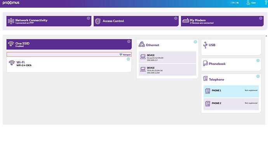
Task: Click the One SSID wifi icon
Action: click(x=11, y=44)
